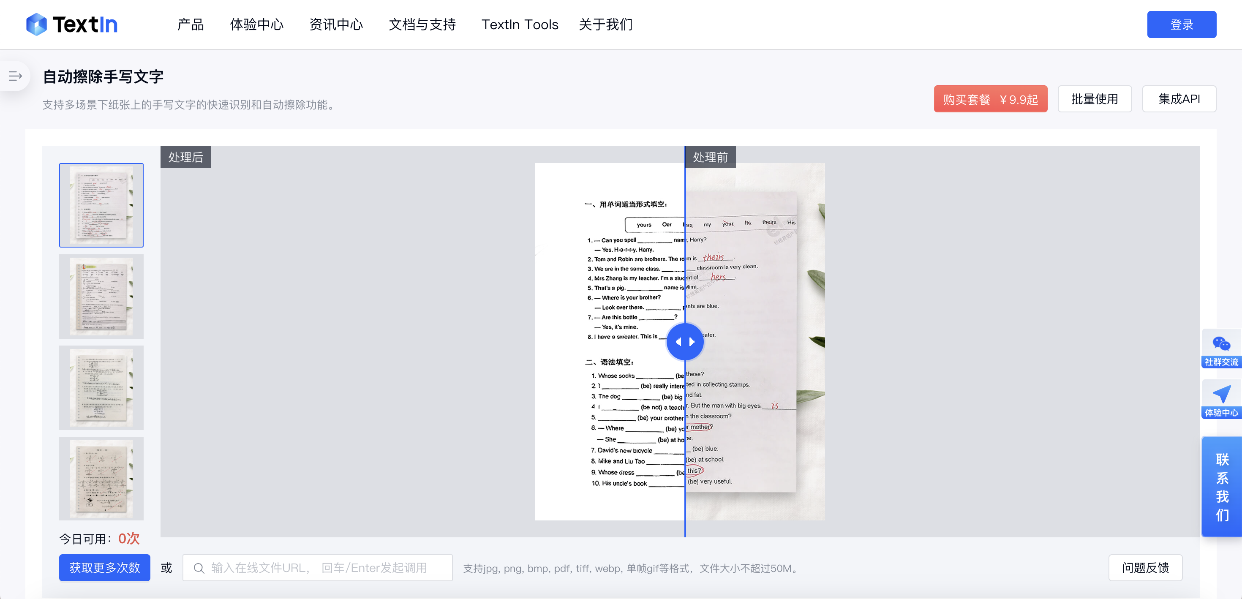The image size is (1242, 599).
Task: Click the 登录 login button
Action: (1181, 25)
